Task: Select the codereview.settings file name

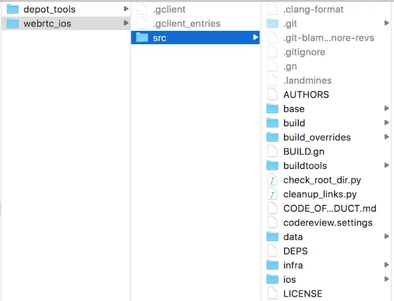Action: [328, 223]
